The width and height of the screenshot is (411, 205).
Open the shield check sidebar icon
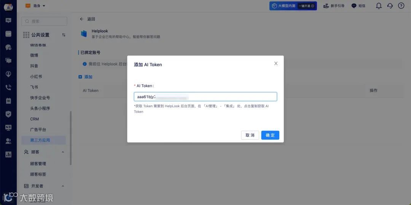(x=8, y=114)
